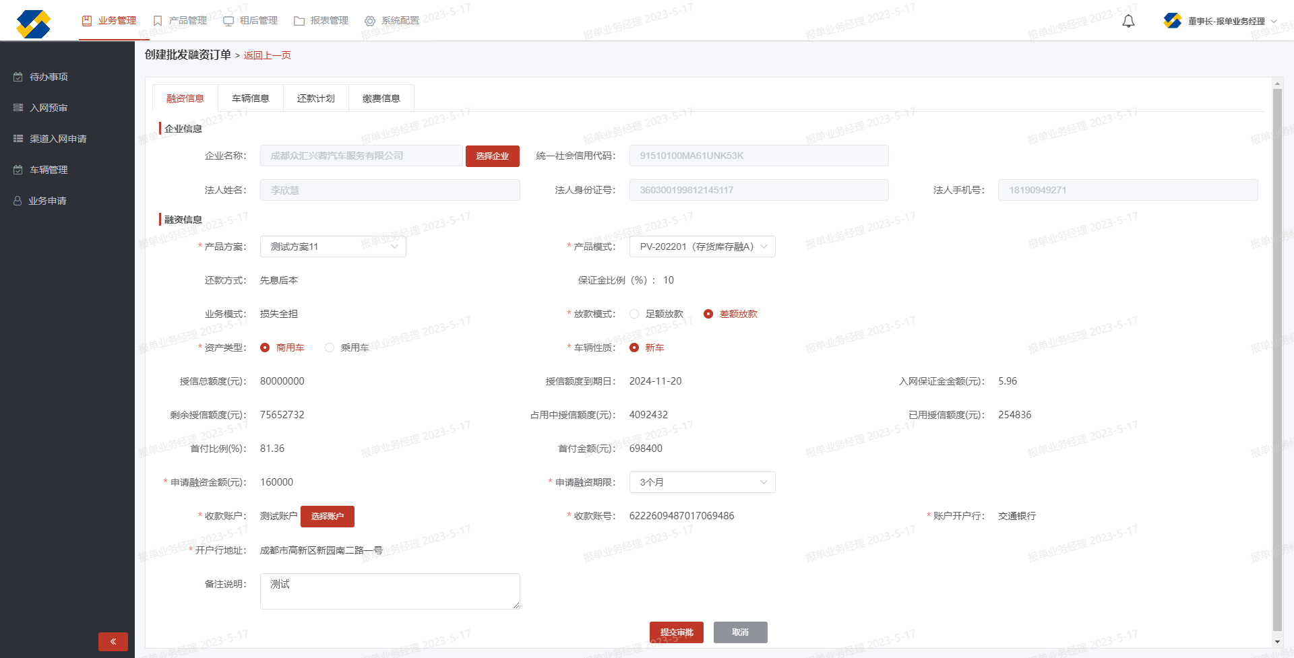The width and height of the screenshot is (1294, 658).
Task: Switch to the 车辆信息 tab
Action: coord(250,98)
